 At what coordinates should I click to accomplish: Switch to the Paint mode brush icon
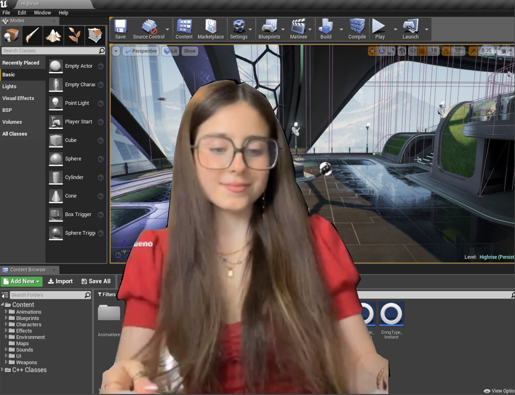coord(33,36)
